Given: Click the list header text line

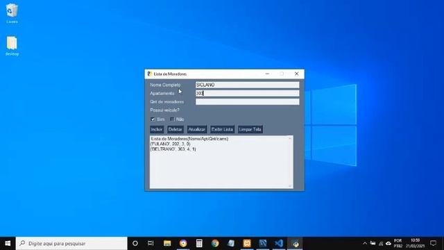Looking at the screenshot, I should tap(189, 139).
